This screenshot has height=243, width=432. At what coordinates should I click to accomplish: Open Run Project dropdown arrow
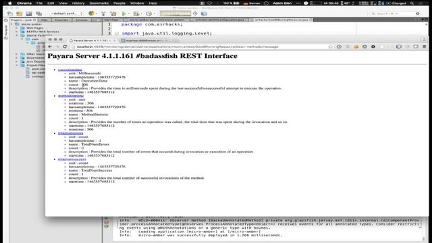coord(129,13)
